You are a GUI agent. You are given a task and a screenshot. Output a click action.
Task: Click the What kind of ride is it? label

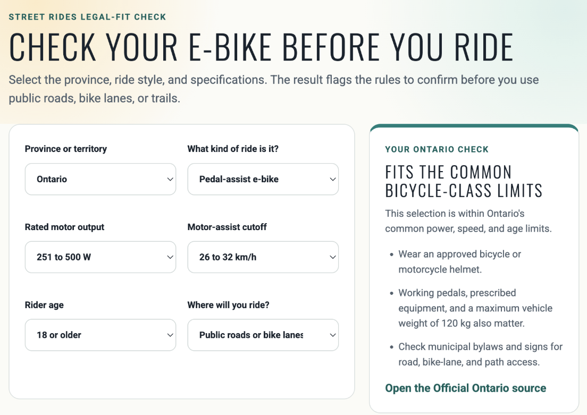233,149
